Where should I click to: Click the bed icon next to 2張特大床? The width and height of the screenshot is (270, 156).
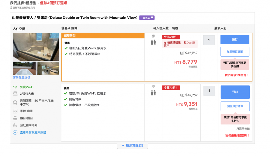15,94
